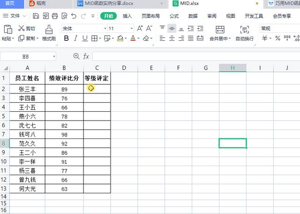300x214 pixels.
Task: Expand the font color arrow
Action: pos(138,38)
